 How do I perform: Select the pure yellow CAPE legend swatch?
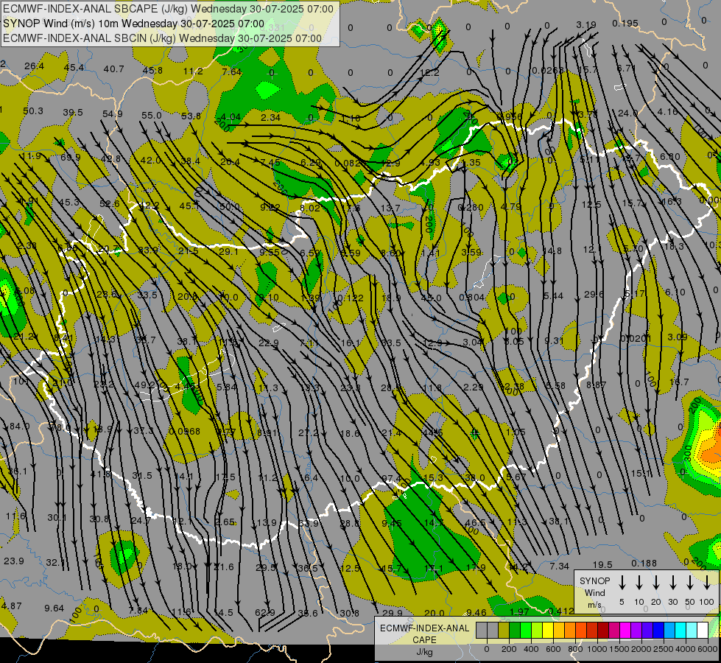(548, 630)
